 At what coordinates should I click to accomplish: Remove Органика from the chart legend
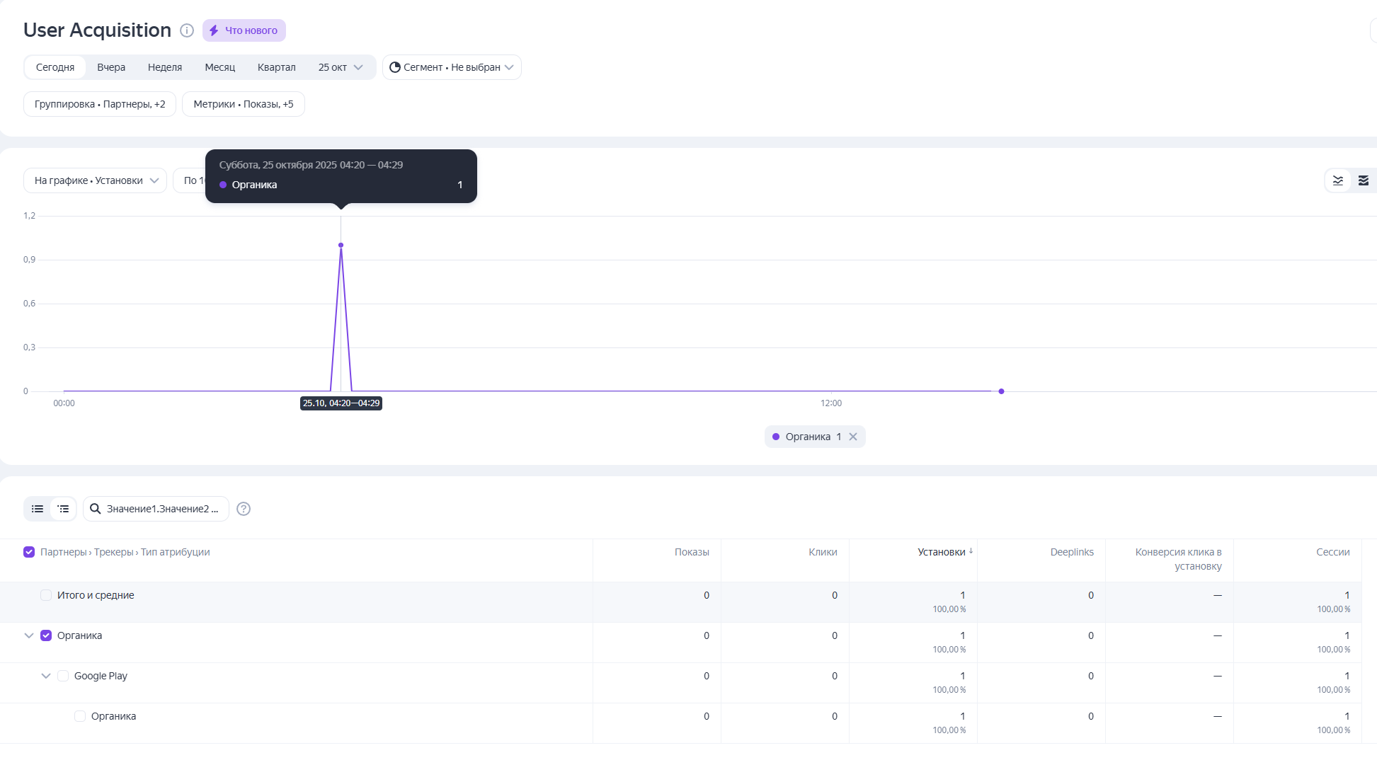(853, 437)
